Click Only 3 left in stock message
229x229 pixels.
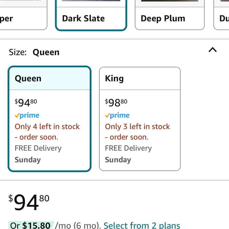click(x=138, y=132)
